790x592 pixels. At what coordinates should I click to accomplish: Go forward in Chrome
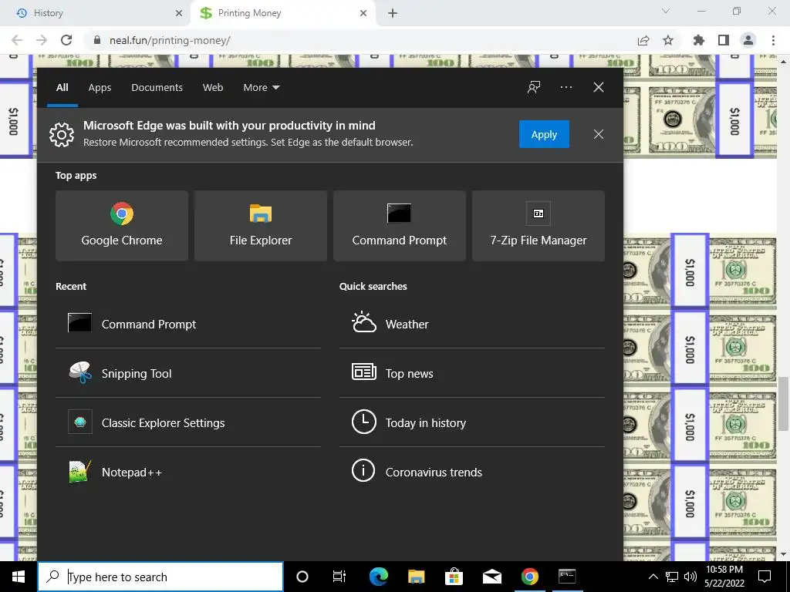(42, 40)
